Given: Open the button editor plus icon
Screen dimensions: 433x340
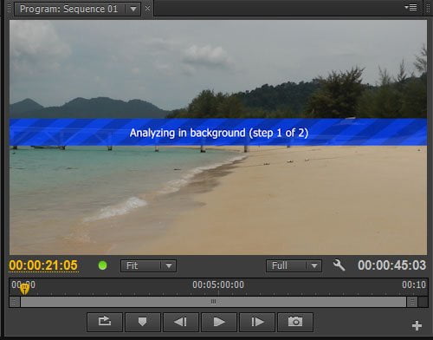Looking at the screenshot, I should click(417, 326).
